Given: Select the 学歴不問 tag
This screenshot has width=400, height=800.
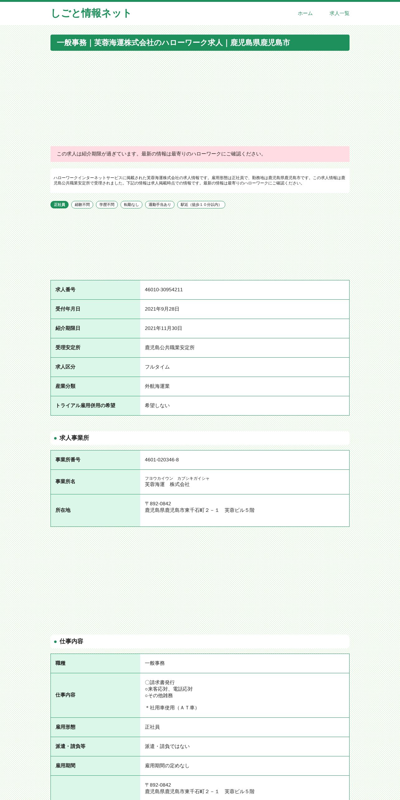Looking at the screenshot, I should 107,205.
